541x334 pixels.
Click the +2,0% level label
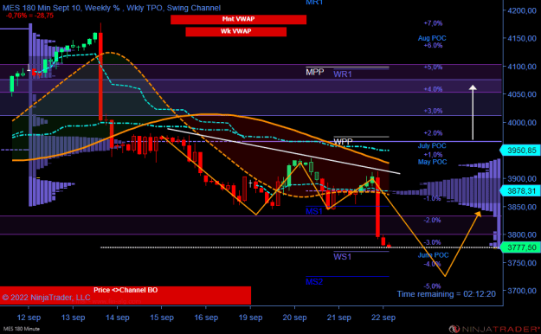pyautogui.click(x=433, y=133)
